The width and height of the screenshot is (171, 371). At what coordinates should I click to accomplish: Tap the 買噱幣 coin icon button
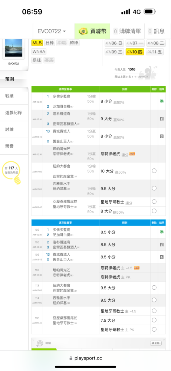(83, 31)
